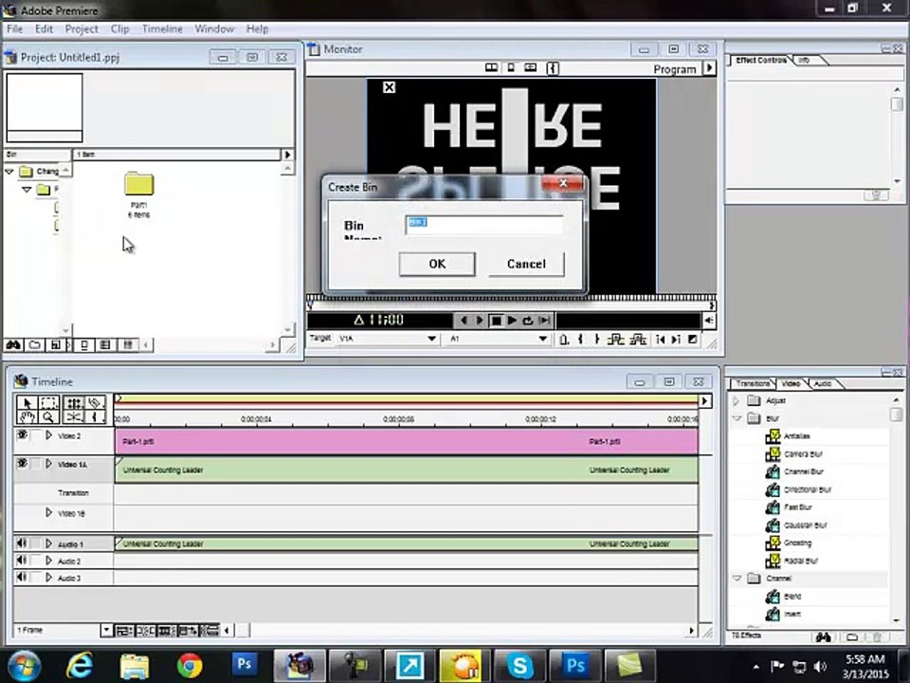910x683 pixels.
Task: Select the Gaussian Blur effect
Action: coord(806,525)
